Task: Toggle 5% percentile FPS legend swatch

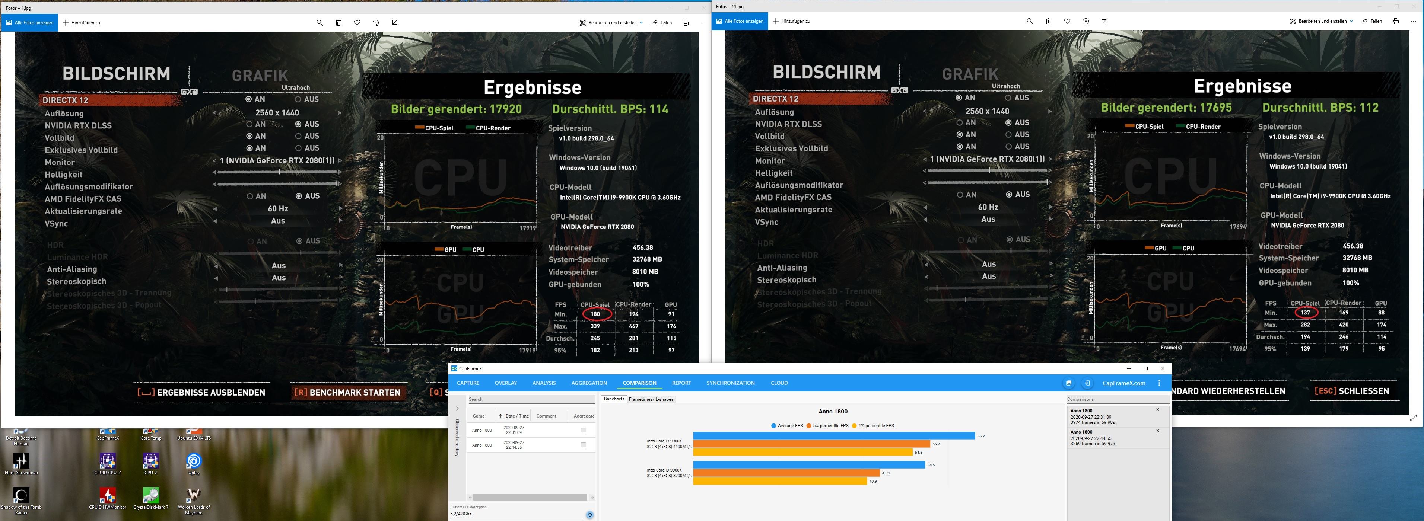Action: click(x=809, y=426)
